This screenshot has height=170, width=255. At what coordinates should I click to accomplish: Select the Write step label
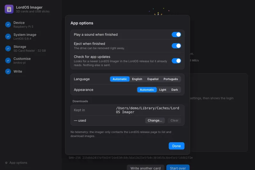[18, 71]
